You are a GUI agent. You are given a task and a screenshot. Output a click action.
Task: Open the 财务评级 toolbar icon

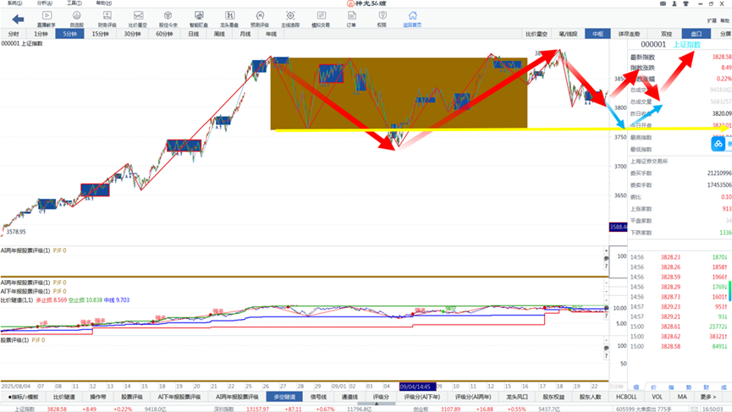[107, 15]
